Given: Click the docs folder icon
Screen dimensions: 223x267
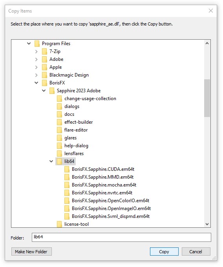Looking at the screenshot, I should (x=59, y=114).
